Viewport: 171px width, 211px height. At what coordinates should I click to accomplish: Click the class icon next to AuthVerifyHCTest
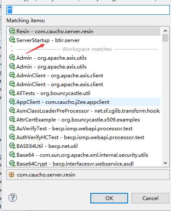coord(12,137)
